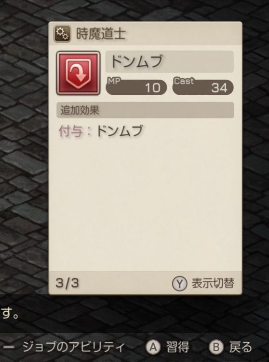This screenshot has height=362, width=269.
Task: Click the minus icon beside ジョブのアビリティ
Action: point(9,347)
